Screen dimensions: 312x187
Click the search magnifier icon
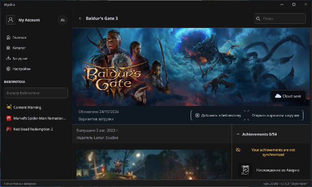258,18
